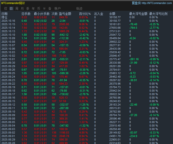Click profit value 417.28
The height and width of the screenshot is (144, 173).
[x=63, y=66]
